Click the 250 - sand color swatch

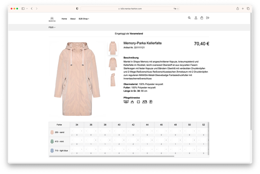[52, 132]
